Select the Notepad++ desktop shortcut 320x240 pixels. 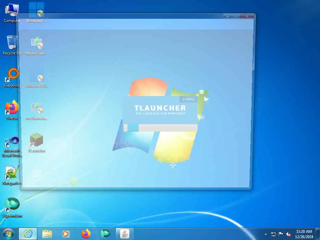[x=12, y=175]
